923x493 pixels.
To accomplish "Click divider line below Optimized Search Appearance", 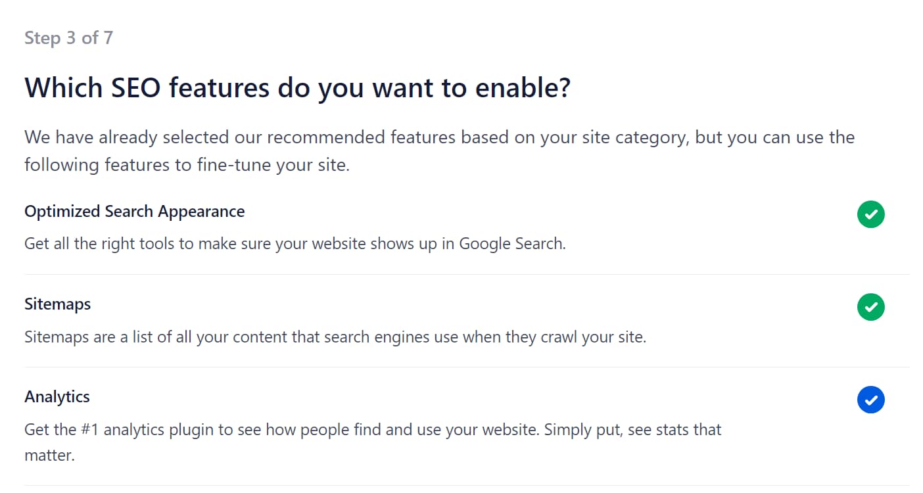I will 467,274.
